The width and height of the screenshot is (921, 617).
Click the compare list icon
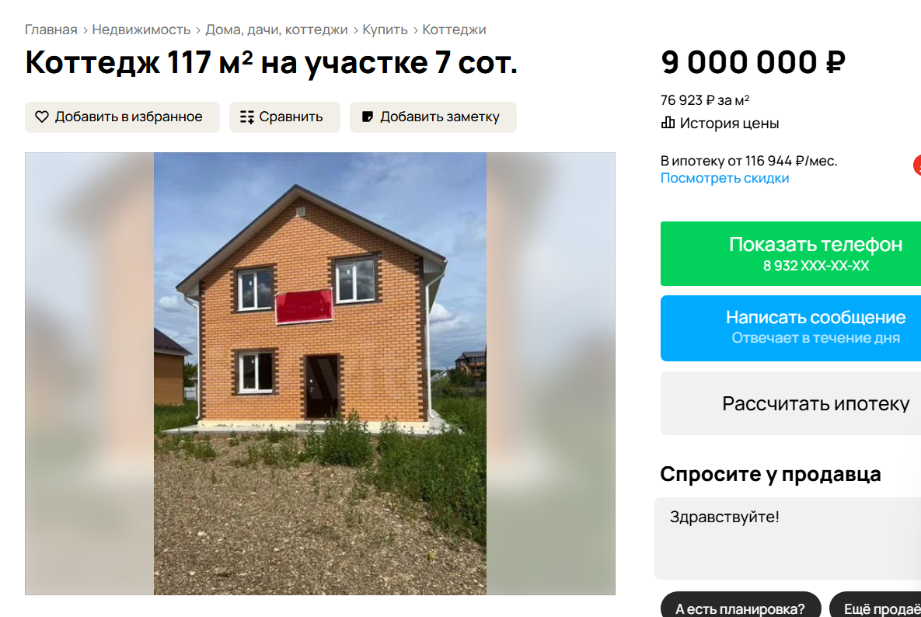[247, 117]
